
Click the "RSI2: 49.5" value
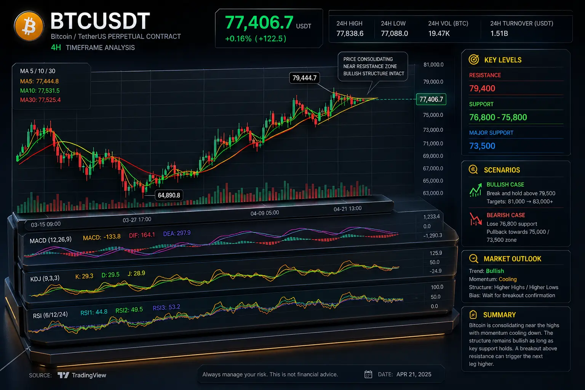[129, 310]
